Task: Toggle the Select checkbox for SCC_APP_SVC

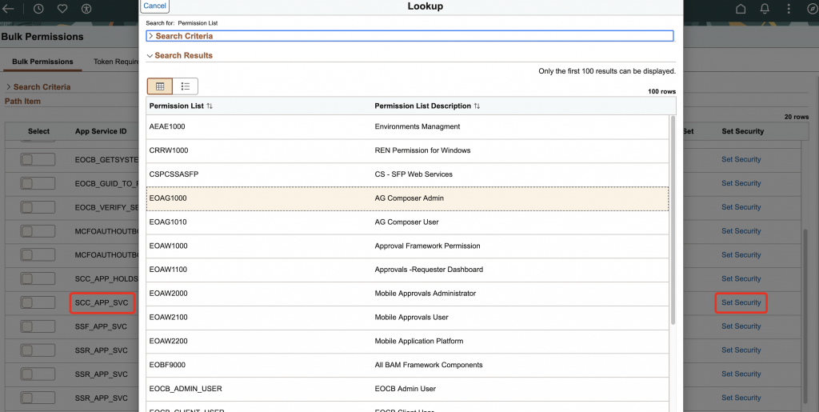Action: coord(38,302)
